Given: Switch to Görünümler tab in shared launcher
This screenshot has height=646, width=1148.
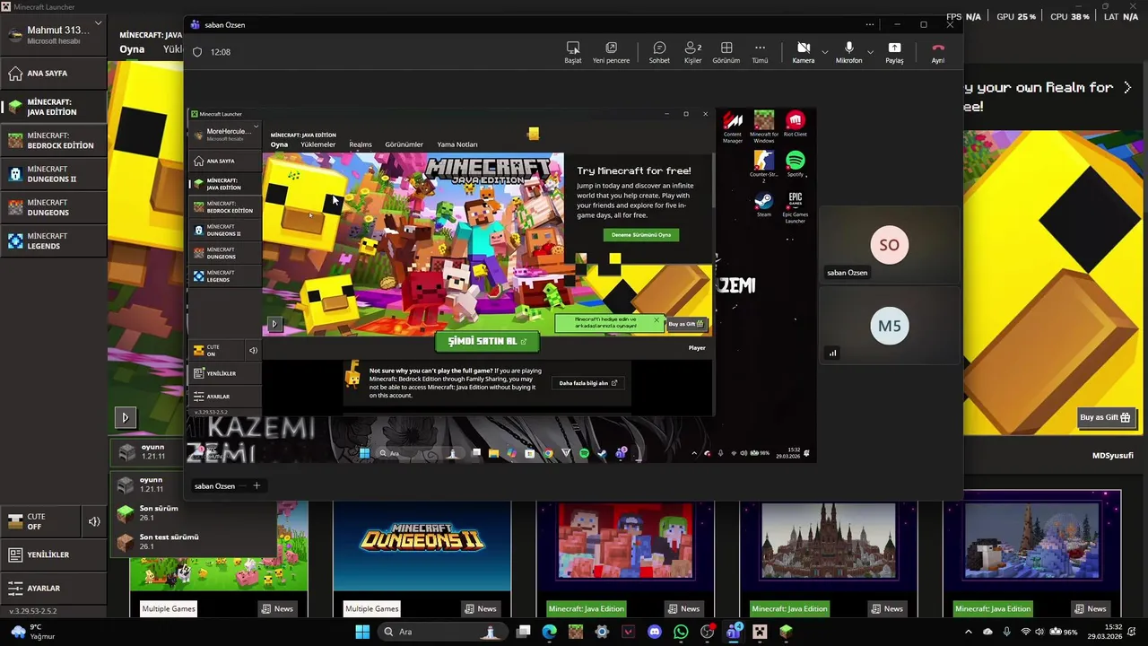Looking at the screenshot, I should click(404, 144).
